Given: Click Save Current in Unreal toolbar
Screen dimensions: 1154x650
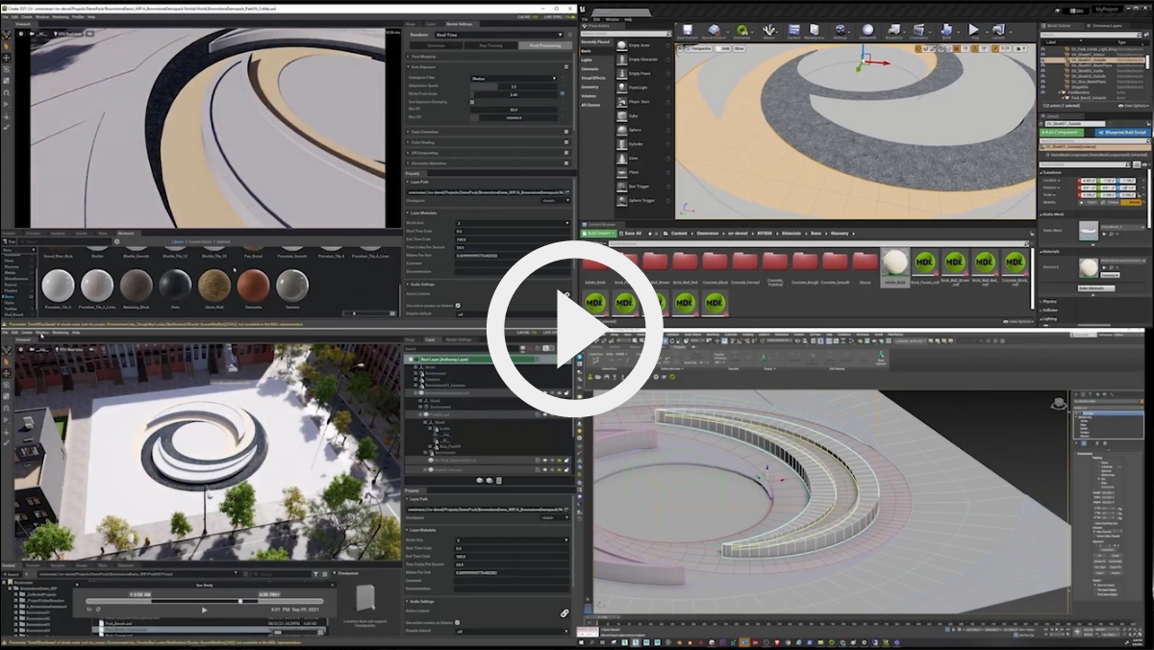Looking at the screenshot, I should click(x=688, y=32).
